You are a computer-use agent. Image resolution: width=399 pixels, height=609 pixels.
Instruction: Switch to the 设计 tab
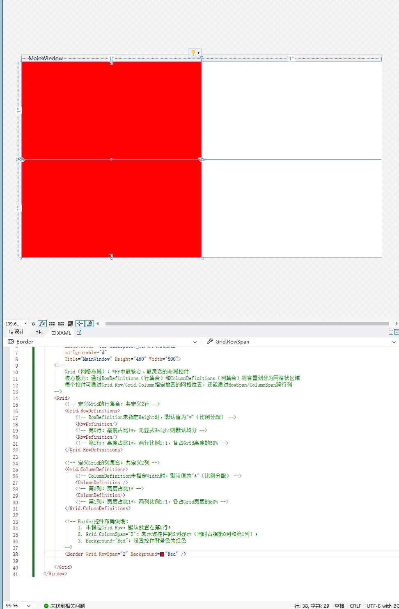16,332
